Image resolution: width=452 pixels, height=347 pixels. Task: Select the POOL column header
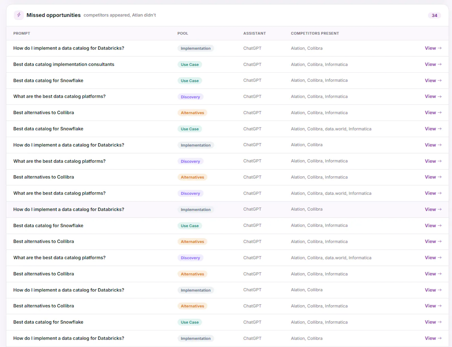(183, 33)
